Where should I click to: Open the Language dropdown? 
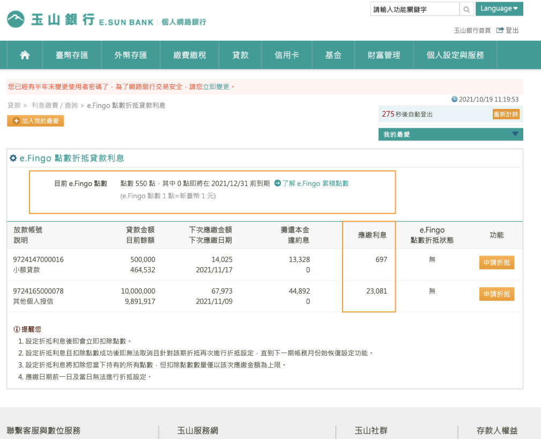coord(499,9)
